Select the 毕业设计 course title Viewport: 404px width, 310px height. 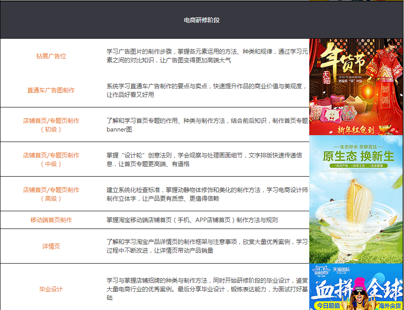click(x=51, y=289)
